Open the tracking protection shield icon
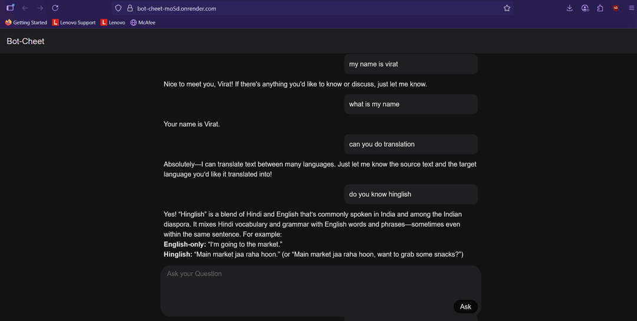This screenshot has height=321, width=637. 119,8
